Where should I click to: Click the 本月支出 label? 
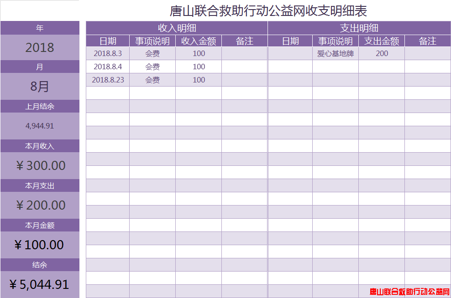40,185
